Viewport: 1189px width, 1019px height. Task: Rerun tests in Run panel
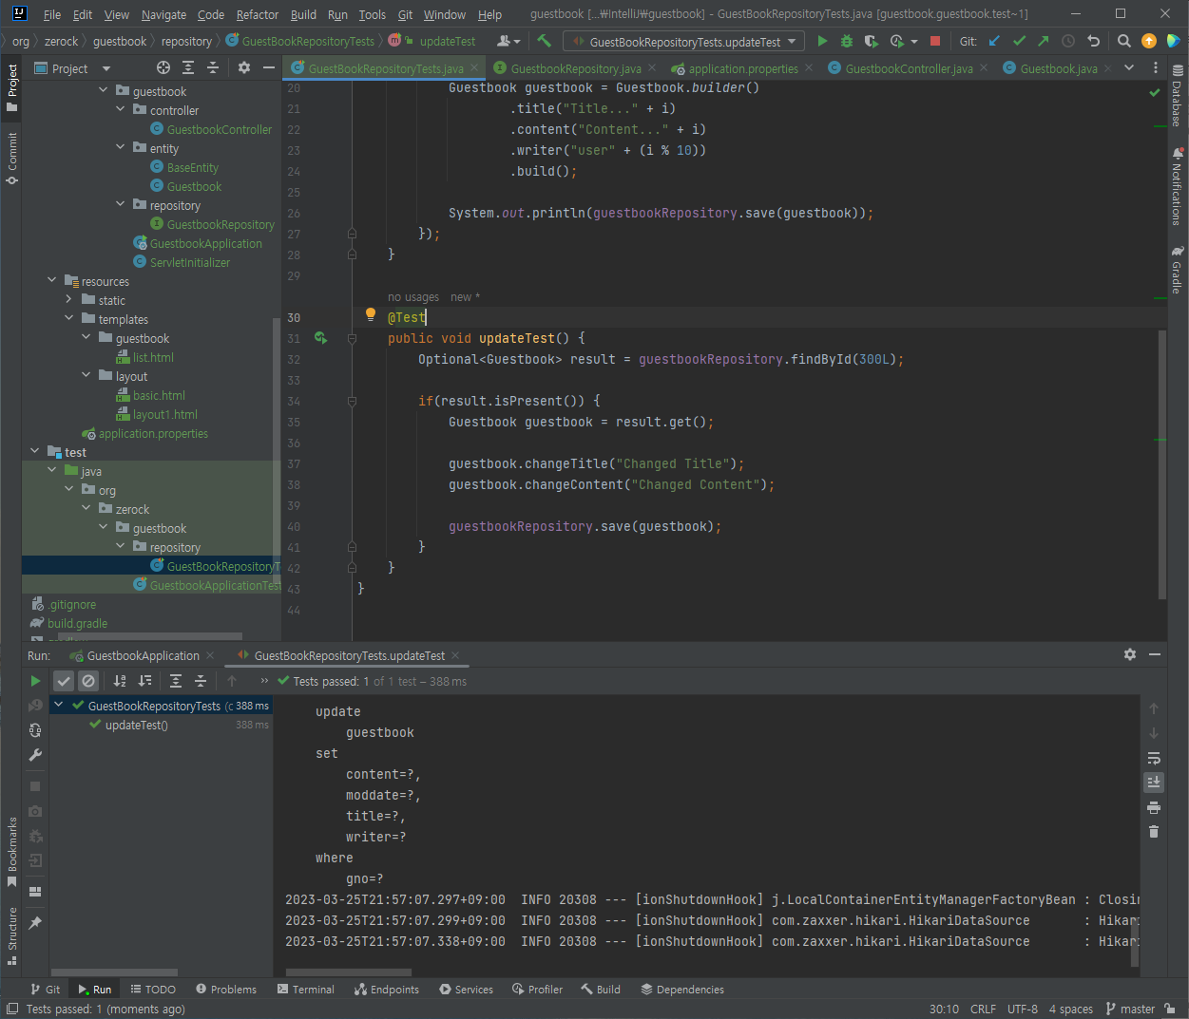click(x=35, y=681)
